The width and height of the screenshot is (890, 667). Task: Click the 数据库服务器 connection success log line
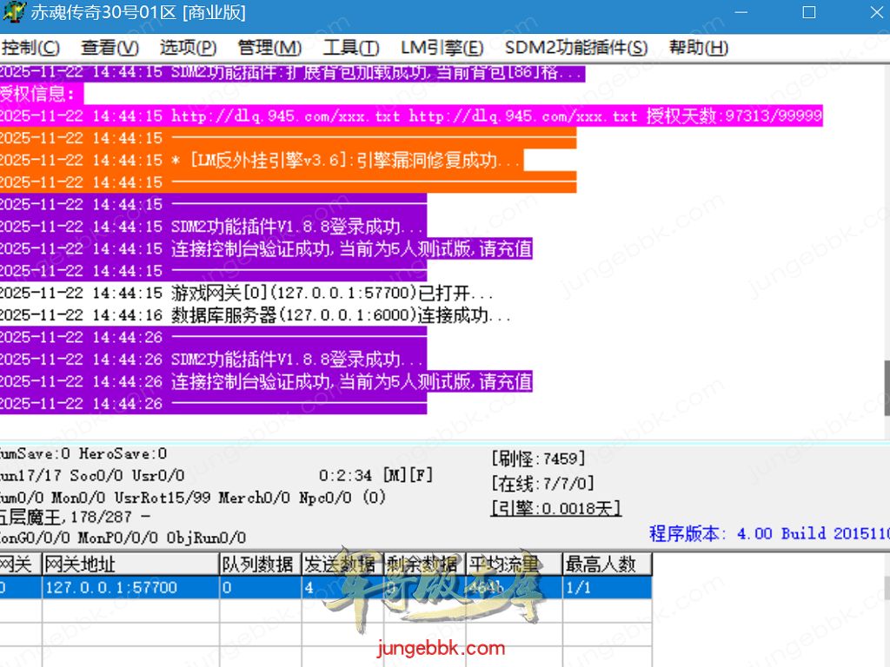coord(339,315)
